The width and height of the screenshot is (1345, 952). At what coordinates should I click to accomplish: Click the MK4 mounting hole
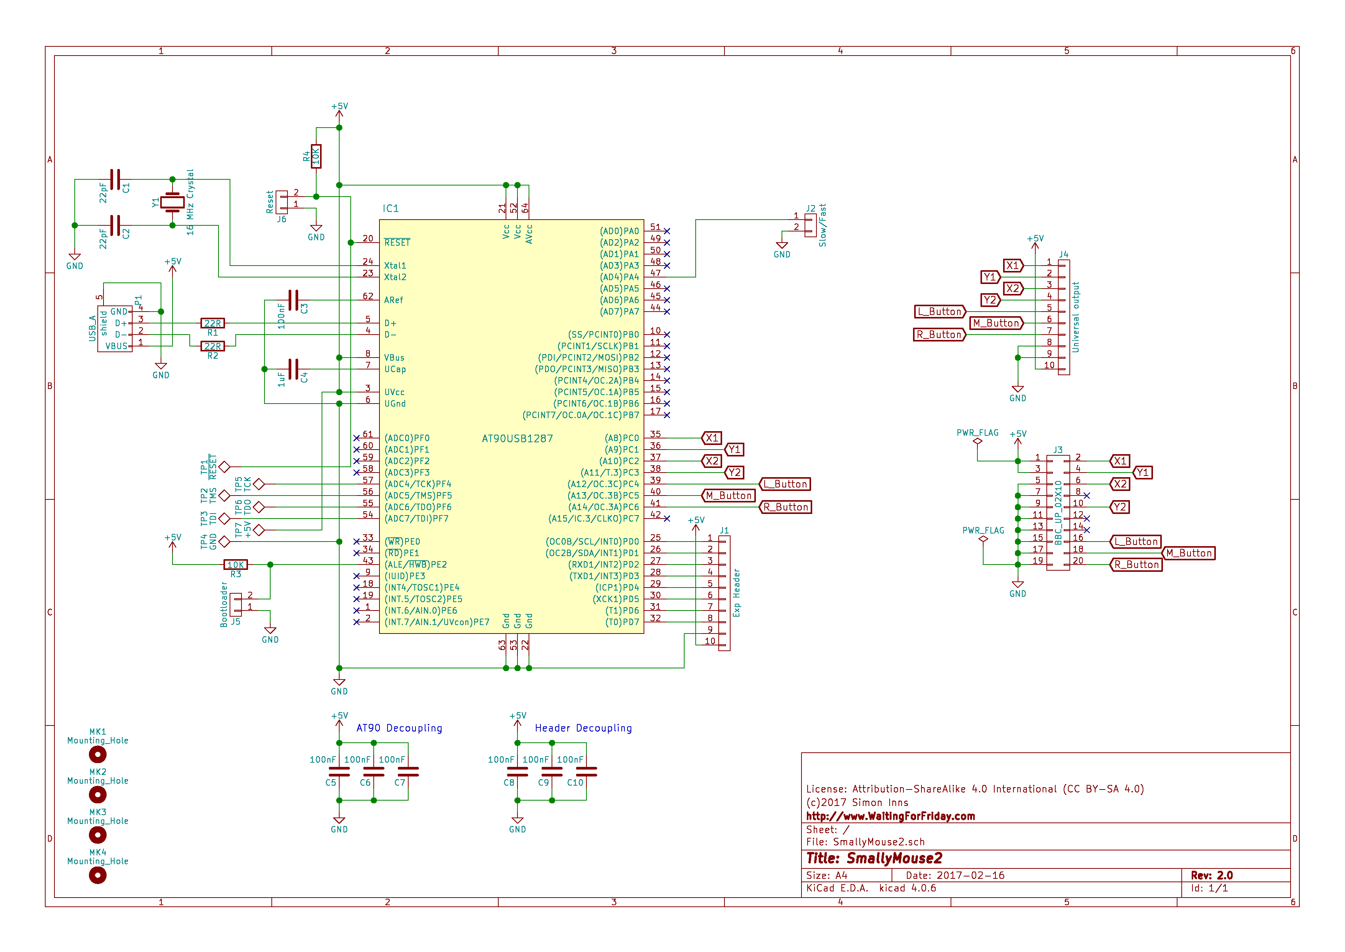(x=97, y=875)
